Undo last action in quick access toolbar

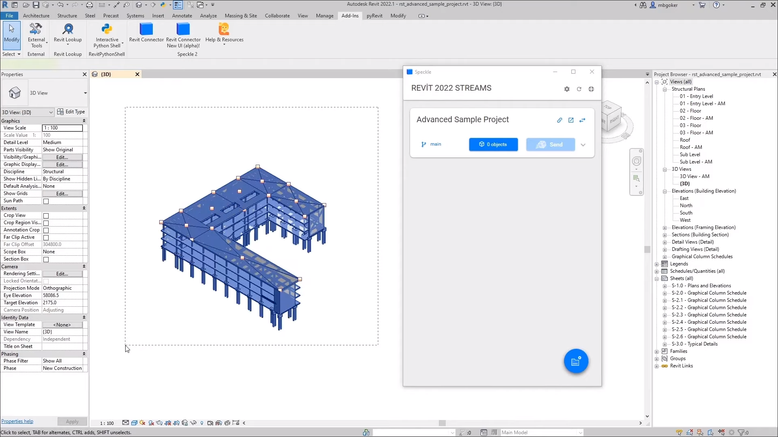click(x=60, y=5)
